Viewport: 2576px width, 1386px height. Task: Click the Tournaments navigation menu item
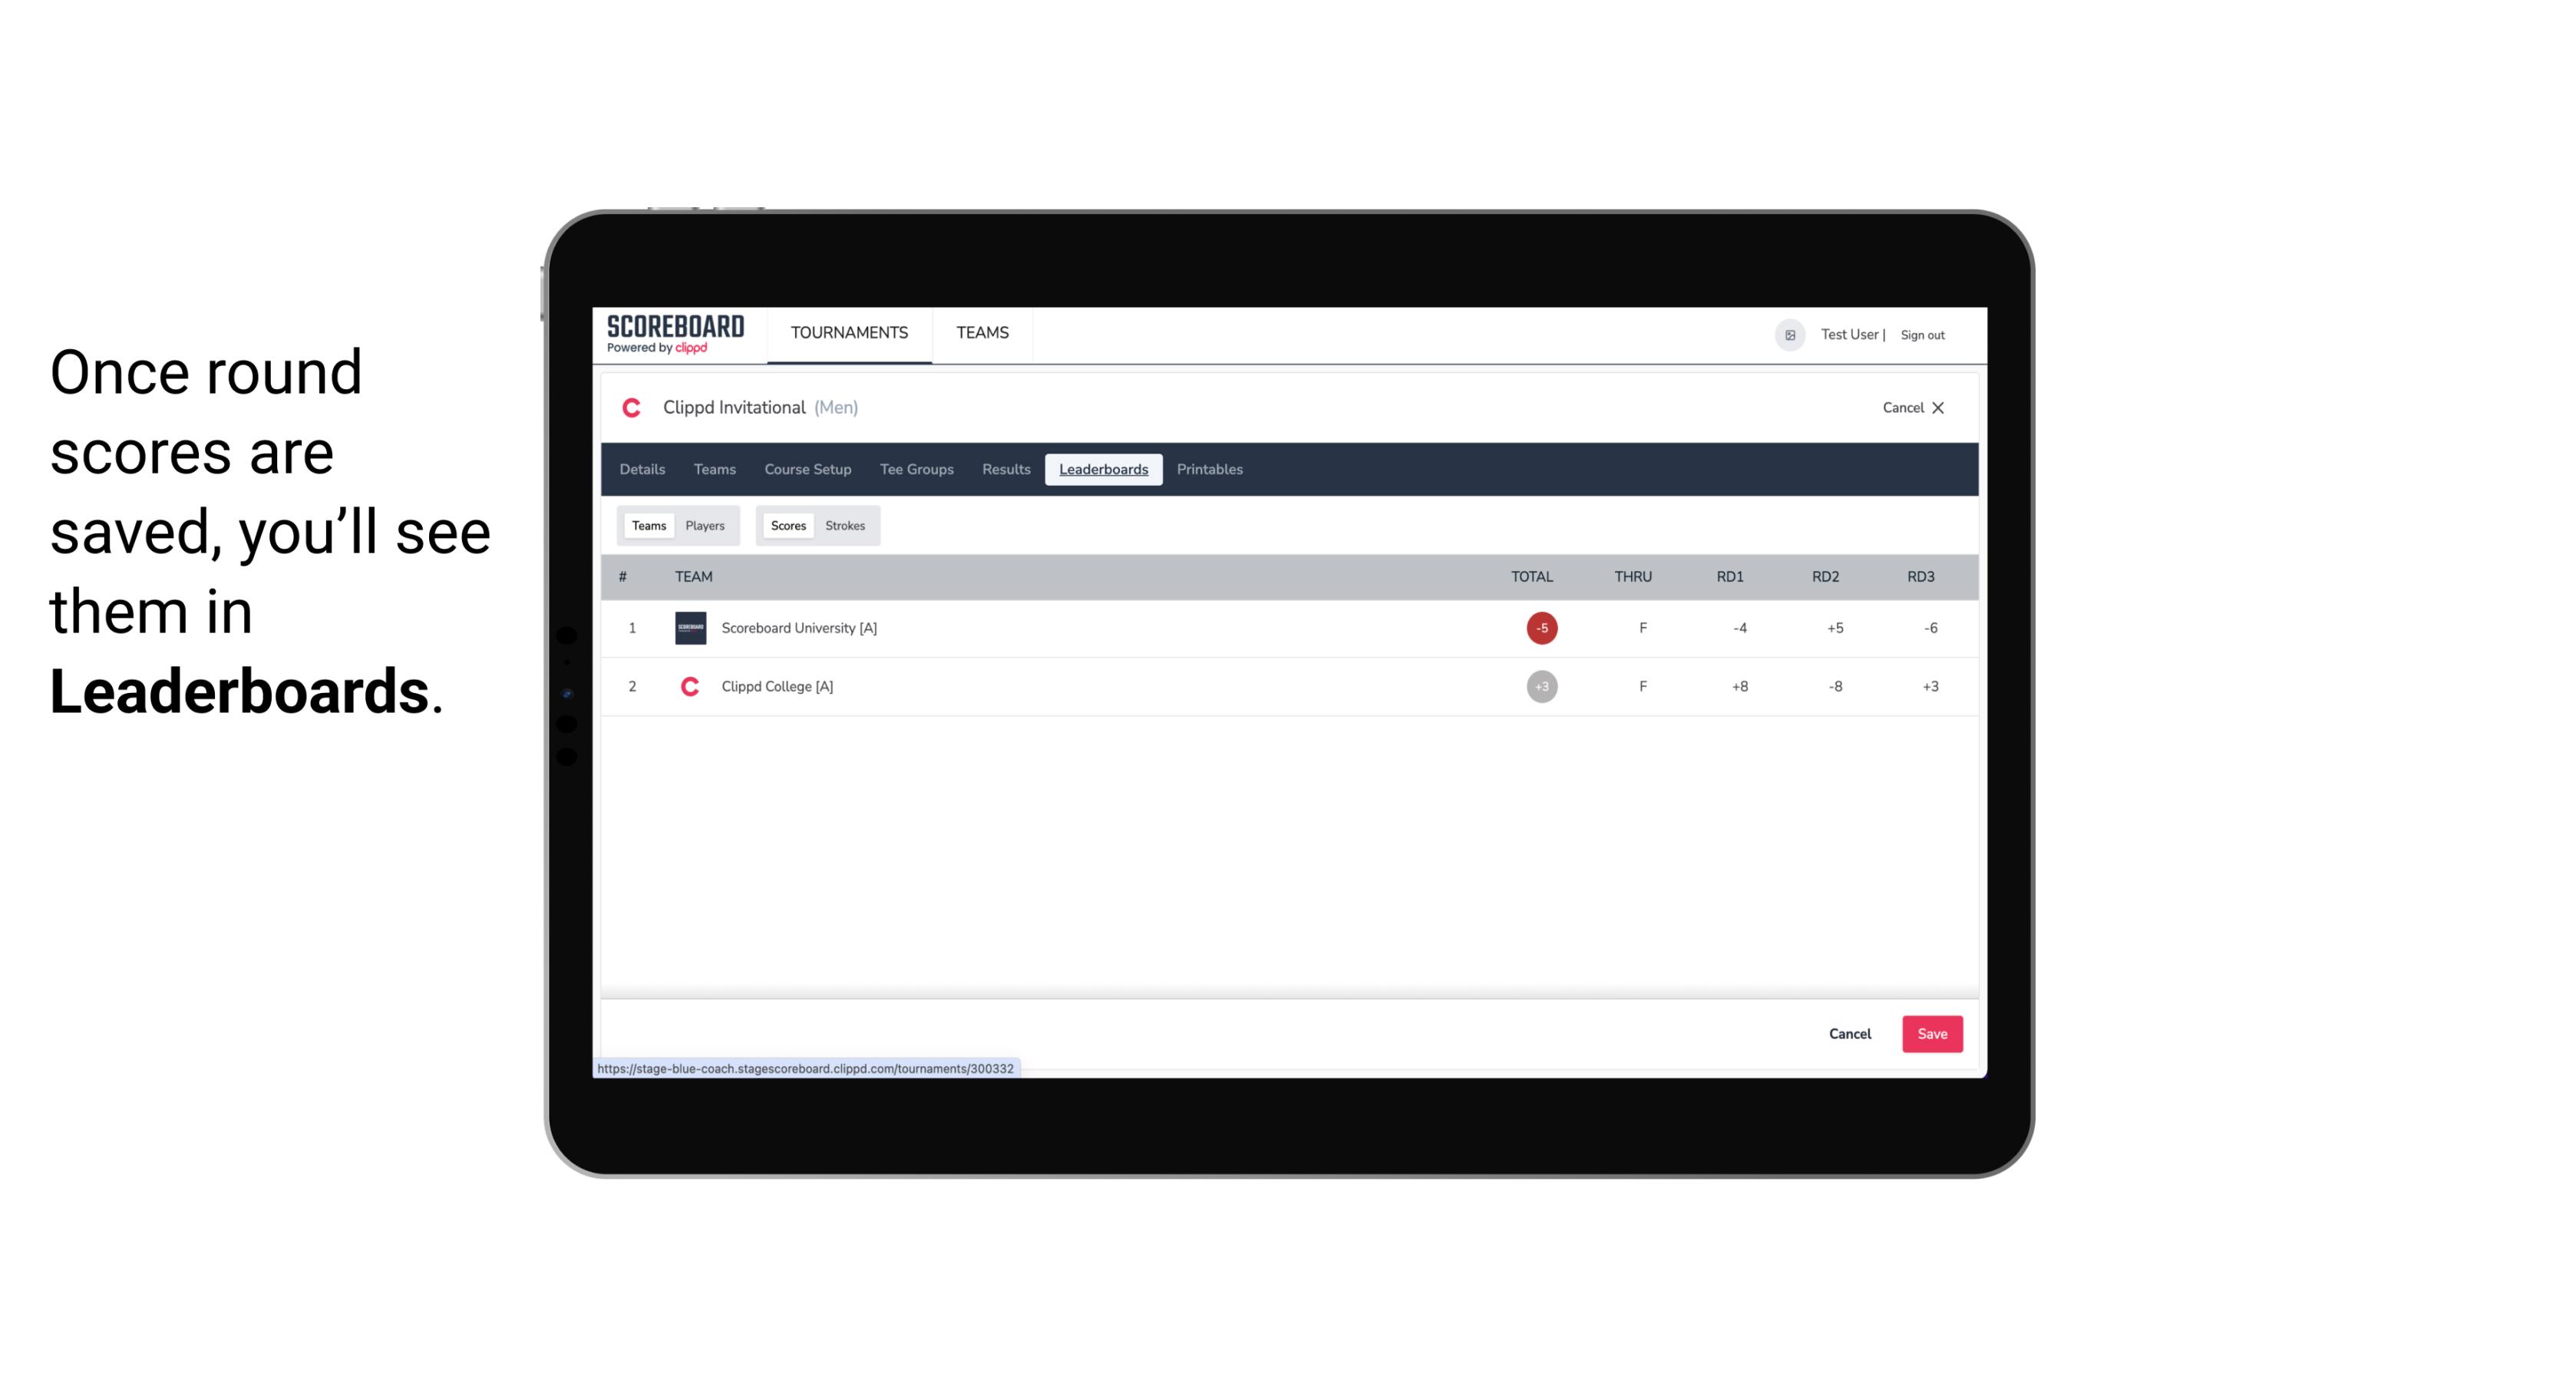click(x=850, y=333)
